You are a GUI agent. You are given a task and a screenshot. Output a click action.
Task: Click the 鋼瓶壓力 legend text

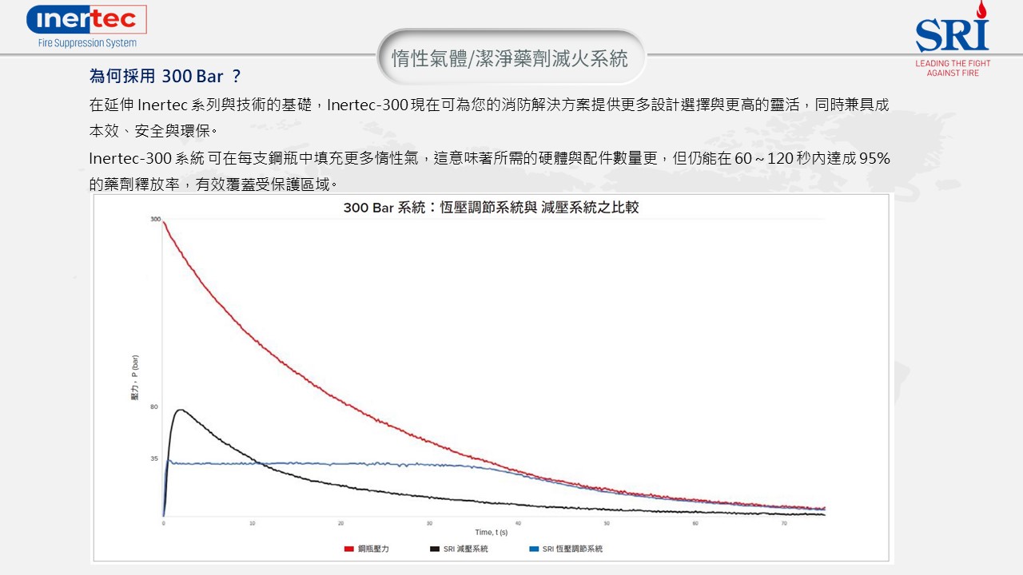coord(373,549)
